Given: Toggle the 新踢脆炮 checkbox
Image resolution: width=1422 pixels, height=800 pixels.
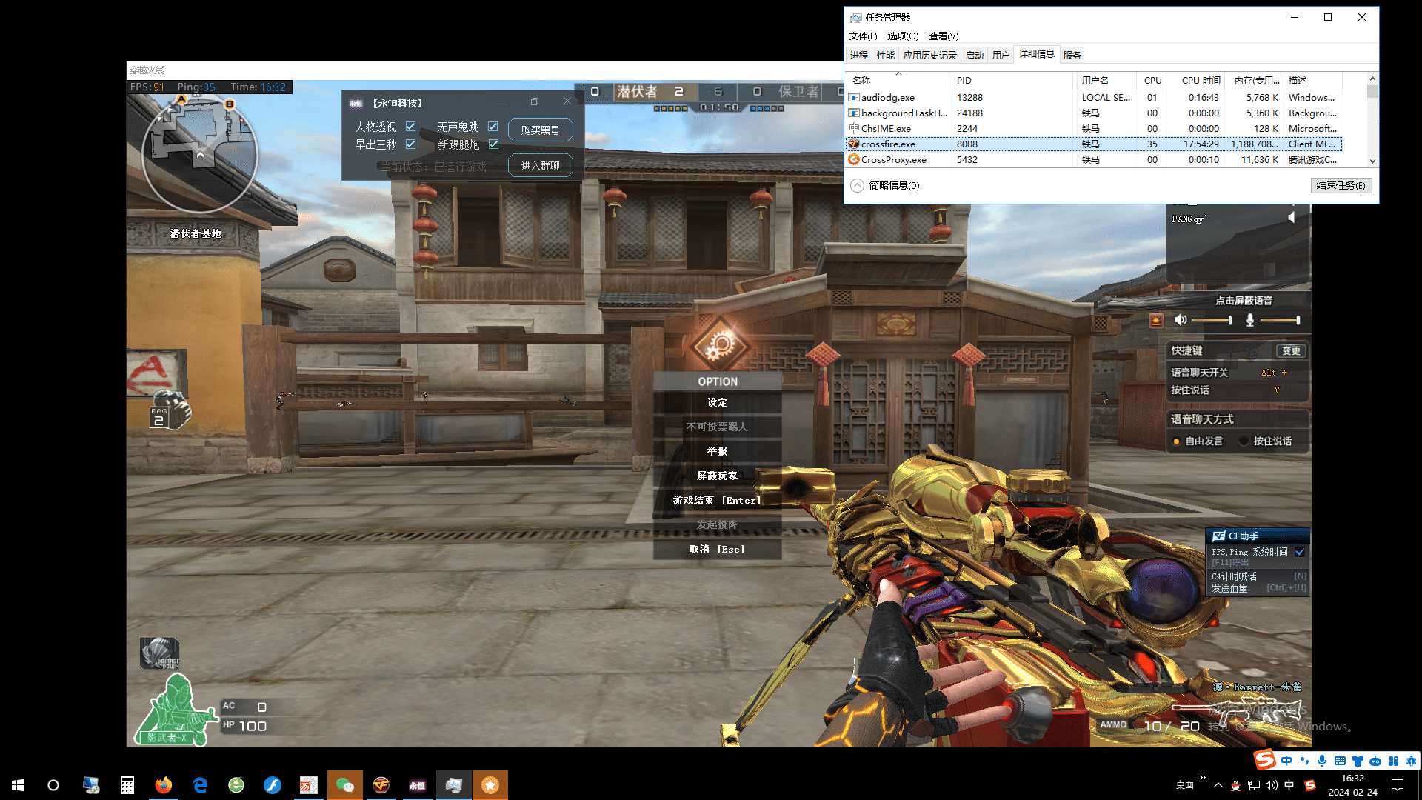Looking at the screenshot, I should point(493,144).
